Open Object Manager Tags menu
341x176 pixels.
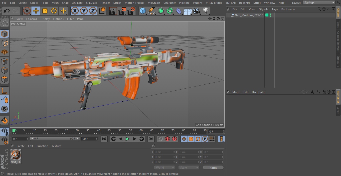coord(275,9)
